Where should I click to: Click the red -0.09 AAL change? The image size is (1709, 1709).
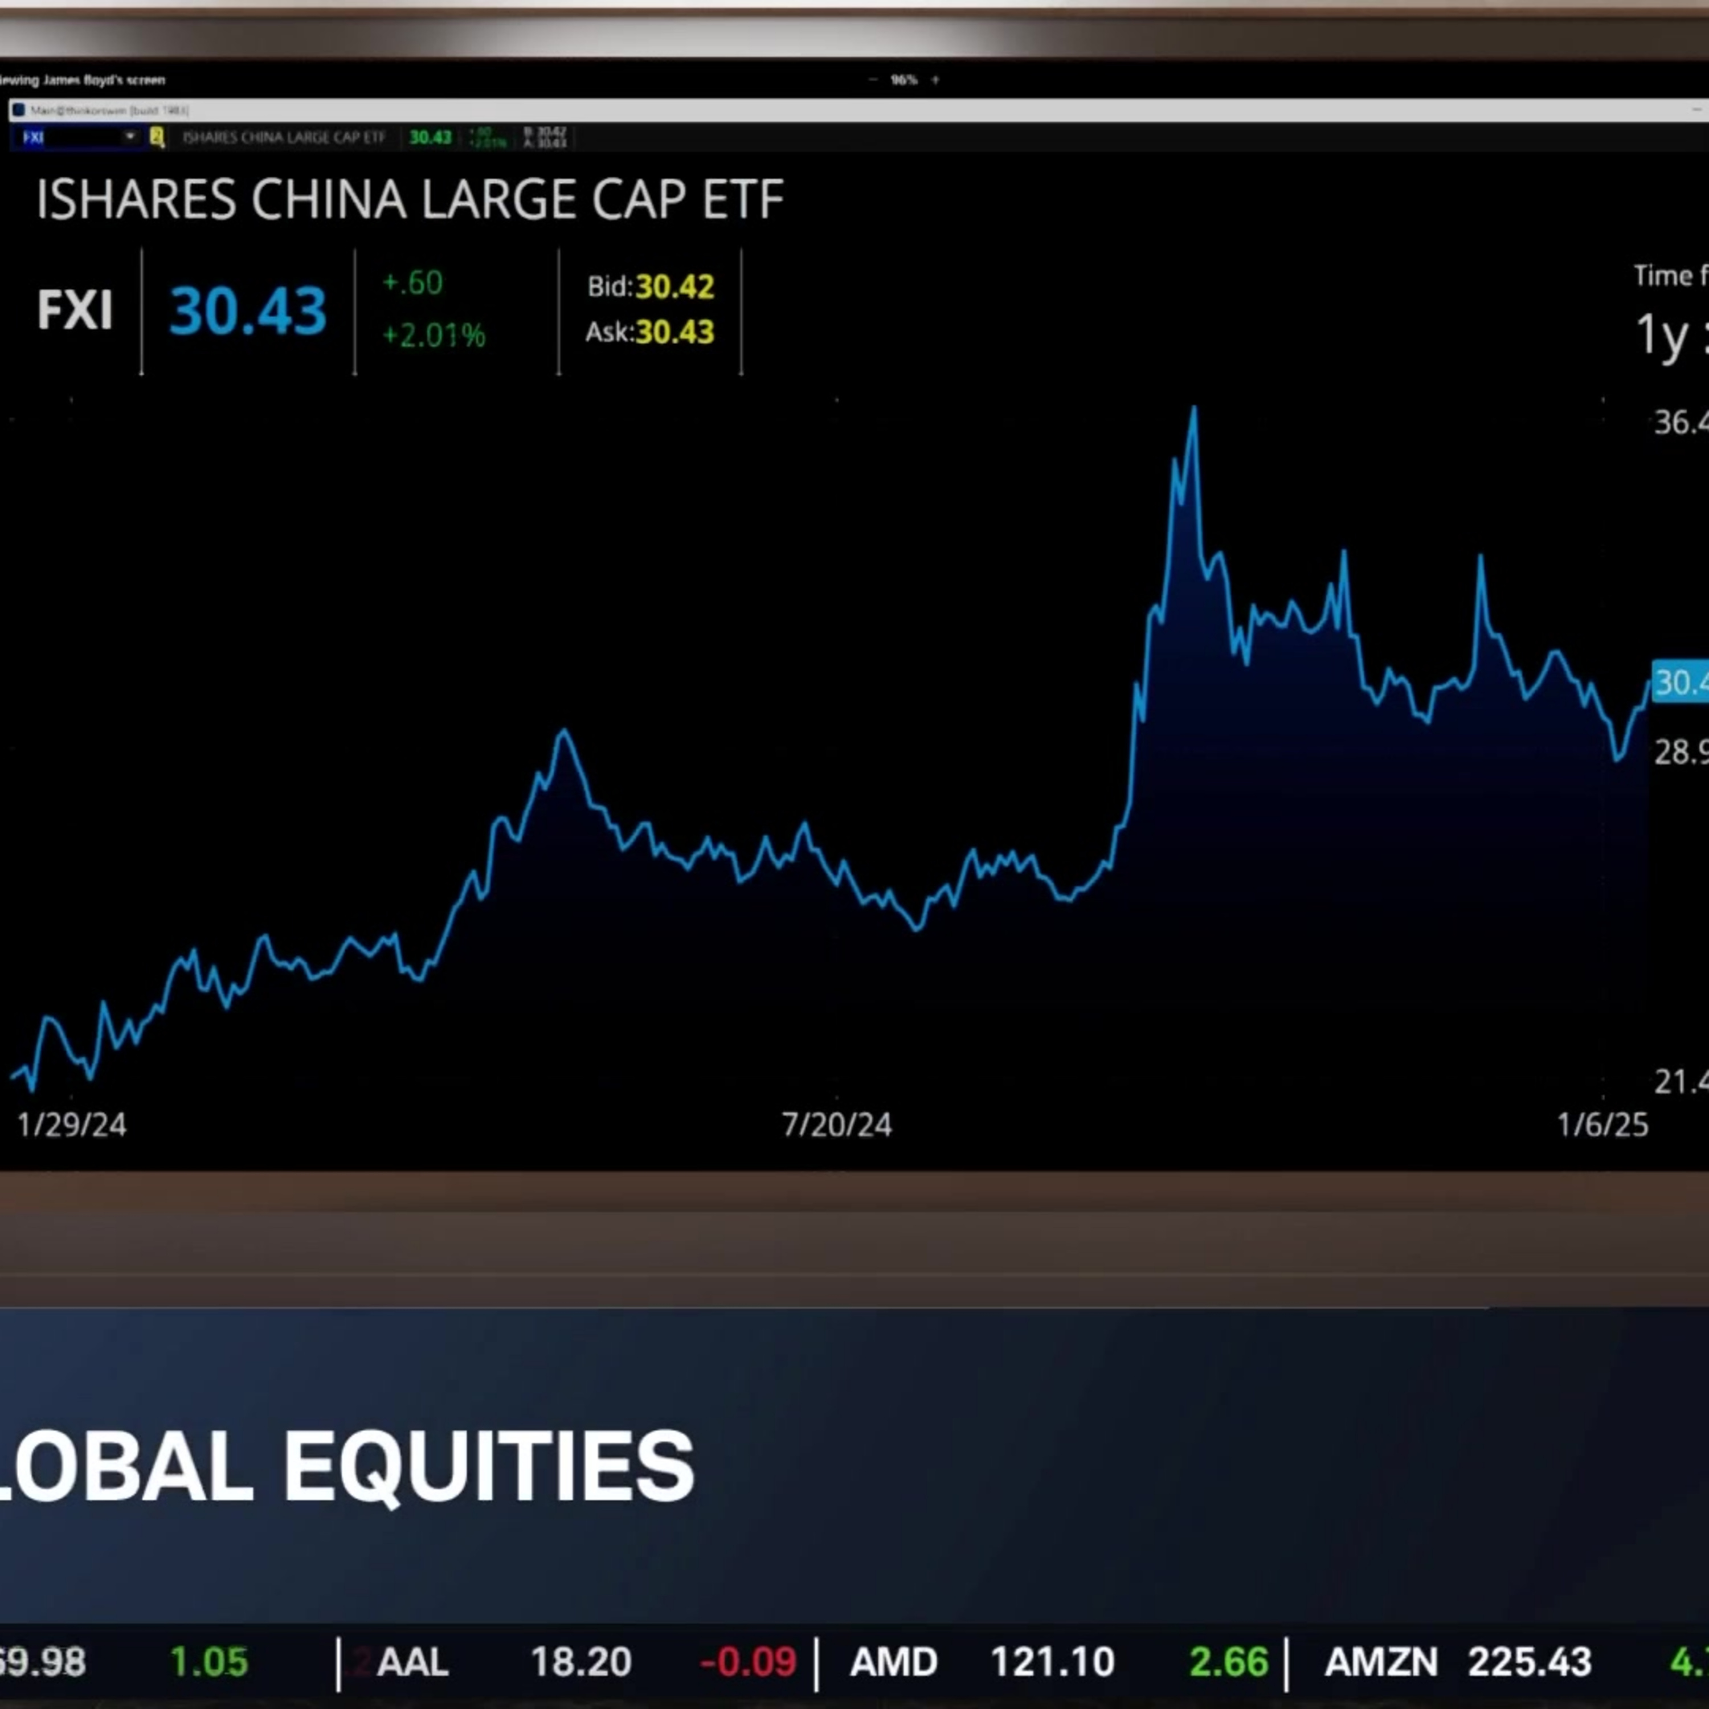pos(749,1662)
